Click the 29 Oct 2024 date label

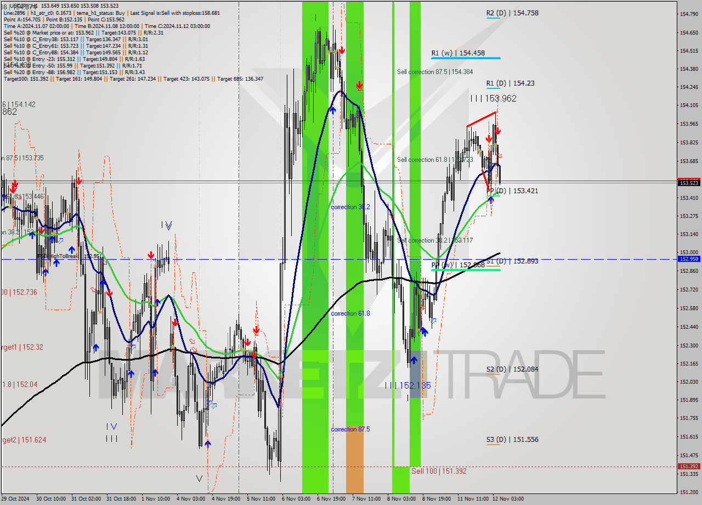15,499
